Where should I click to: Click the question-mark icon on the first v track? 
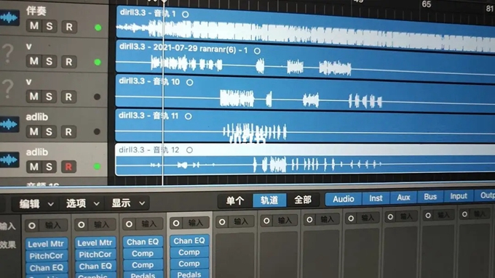click(x=7, y=53)
